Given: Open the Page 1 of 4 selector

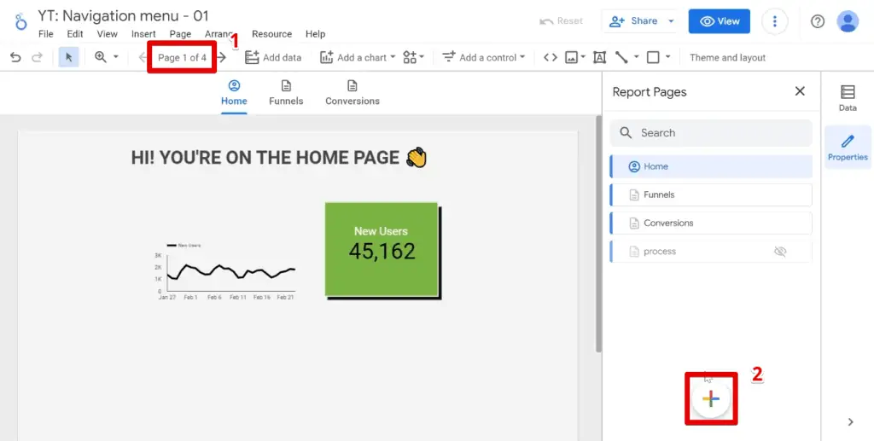Looking at the screenshot, I should click(x=183, y=57).
